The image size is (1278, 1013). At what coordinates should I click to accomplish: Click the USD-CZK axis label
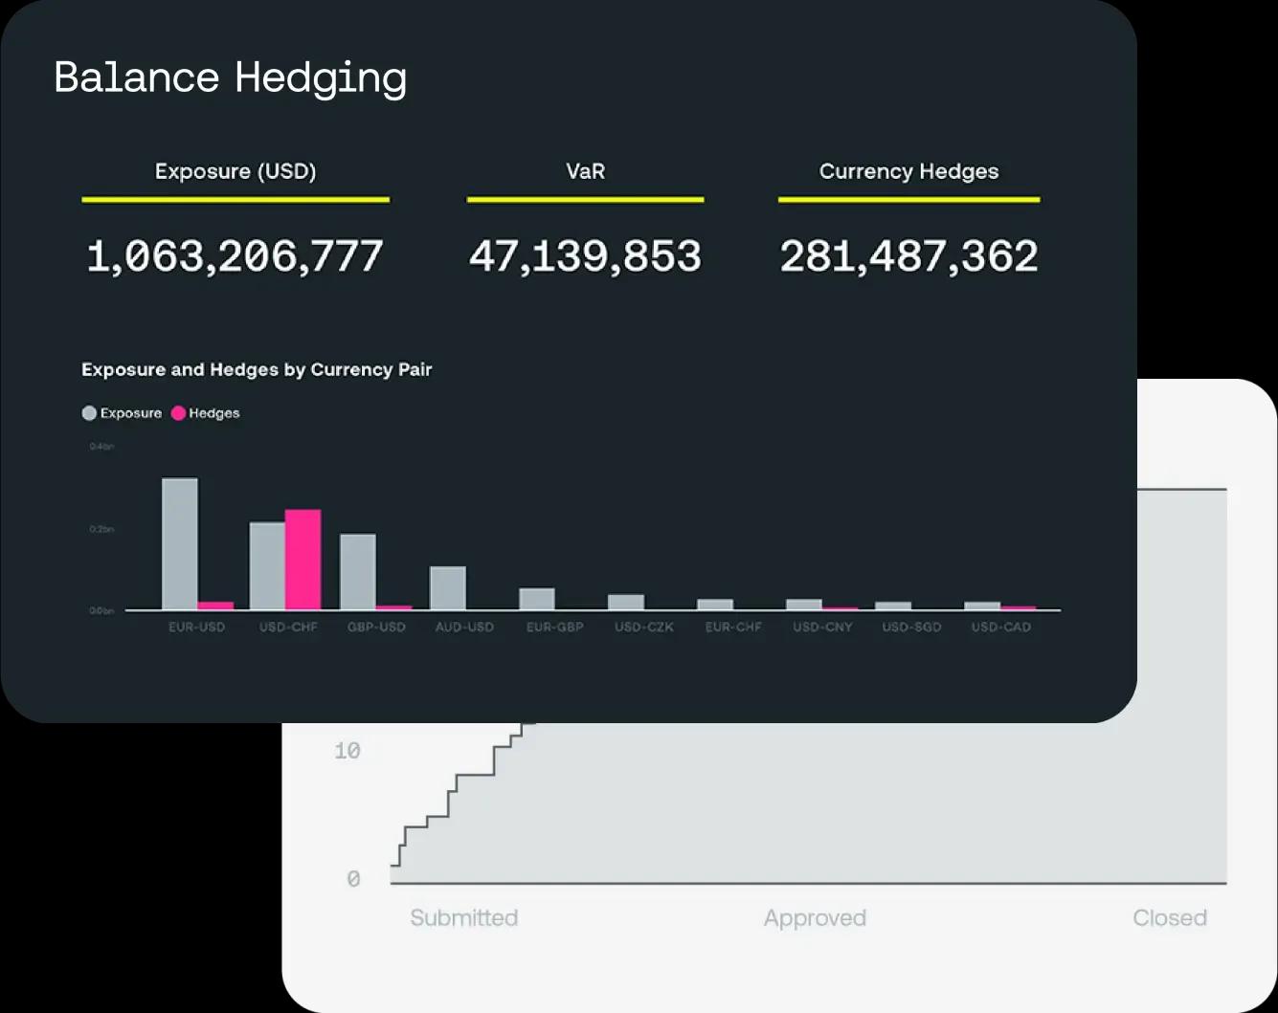(644, 628)
